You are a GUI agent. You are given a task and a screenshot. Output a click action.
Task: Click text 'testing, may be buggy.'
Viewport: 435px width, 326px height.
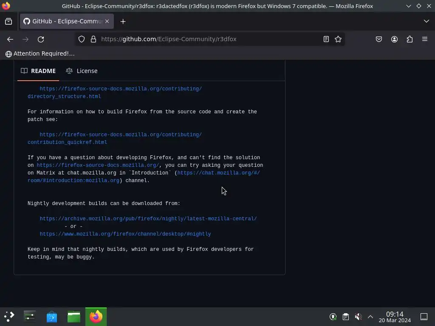click(x=61, y=257)
